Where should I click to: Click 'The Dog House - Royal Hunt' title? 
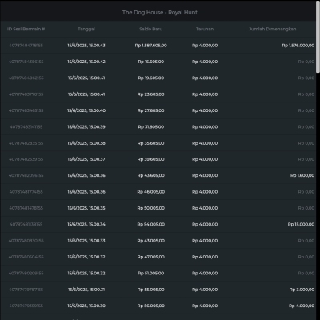pyautogui.click(x=160, y=13)
